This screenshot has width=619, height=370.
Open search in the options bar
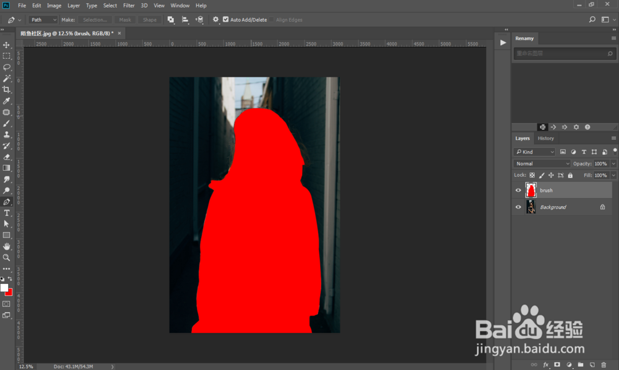pos(592,19)
